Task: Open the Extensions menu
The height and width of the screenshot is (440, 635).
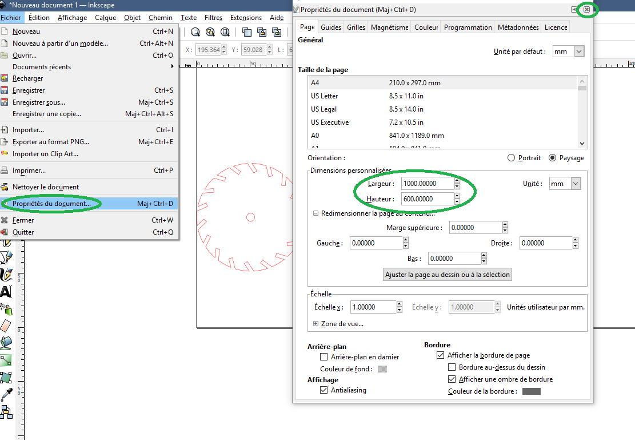Action: [x=246, y=17]
